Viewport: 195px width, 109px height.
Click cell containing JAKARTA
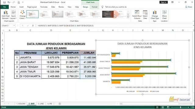coord(30,58)
